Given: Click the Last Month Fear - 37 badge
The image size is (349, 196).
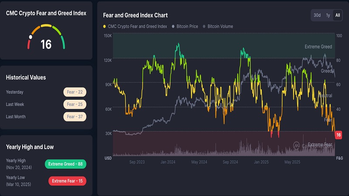Looking at the screenshot, I should pos(75,116).
